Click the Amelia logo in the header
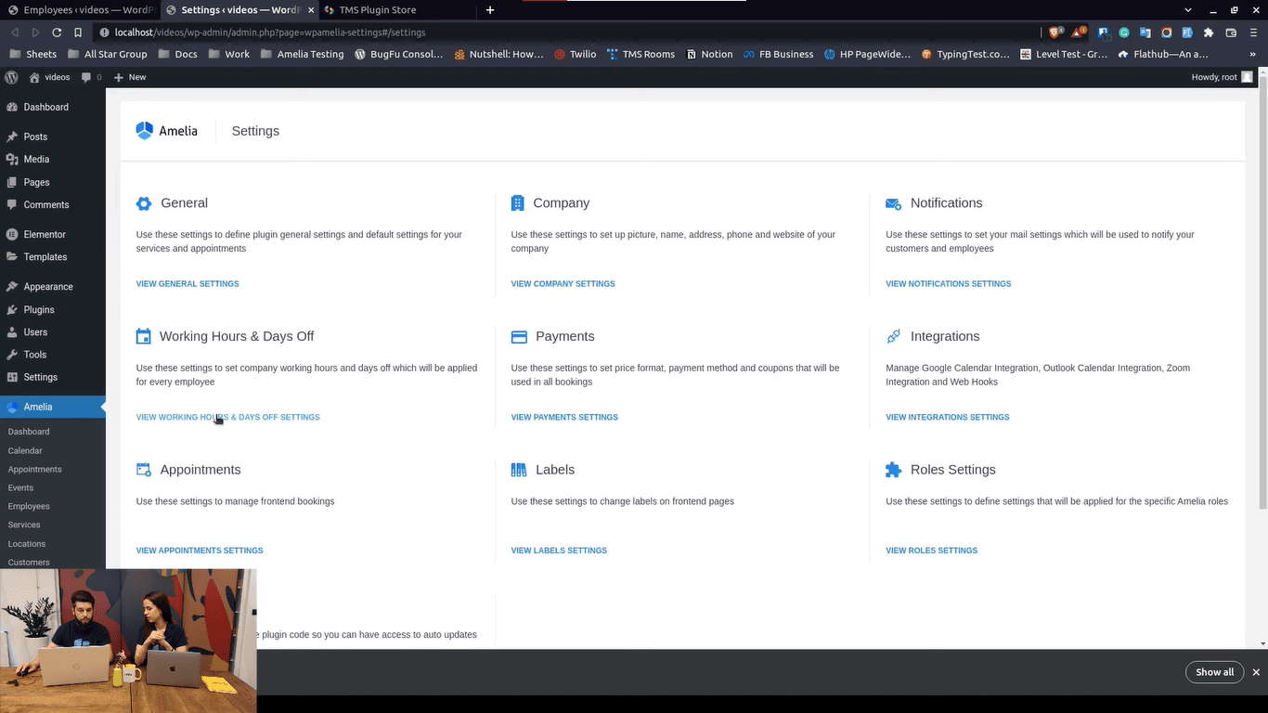 (x=167, y=131)
